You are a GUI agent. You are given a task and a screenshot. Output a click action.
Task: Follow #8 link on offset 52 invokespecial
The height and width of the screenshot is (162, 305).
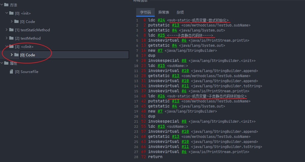point(184,121)
